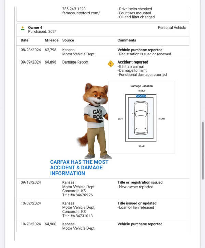
Task: Click the dealer phone number 785-243-1220
Action: [74, 9]
